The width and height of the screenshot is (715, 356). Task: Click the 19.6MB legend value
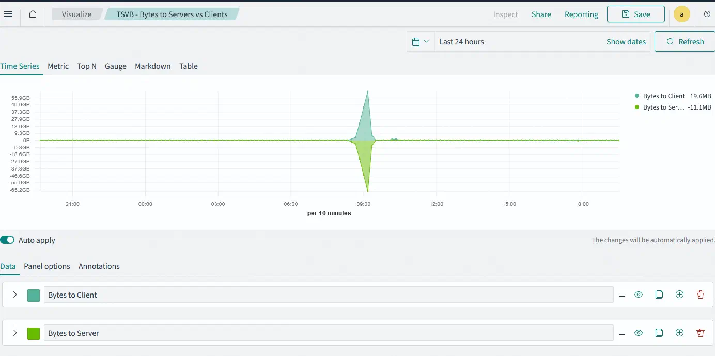[x=701, y=96]
